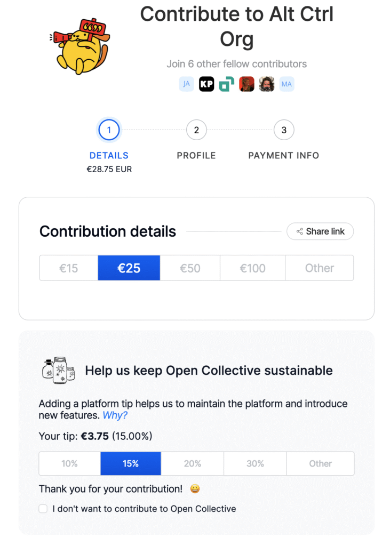
Task: Choose the €50 contribution amount
Action: (x=190, y=268)
